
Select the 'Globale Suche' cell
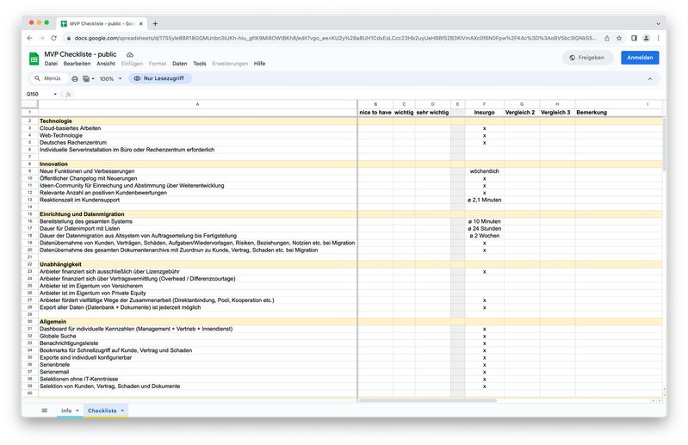coord(197,336)
